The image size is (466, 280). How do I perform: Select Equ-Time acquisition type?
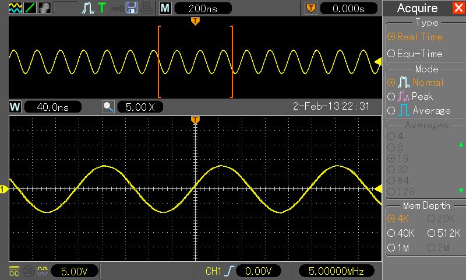click(x=415, y=54)
